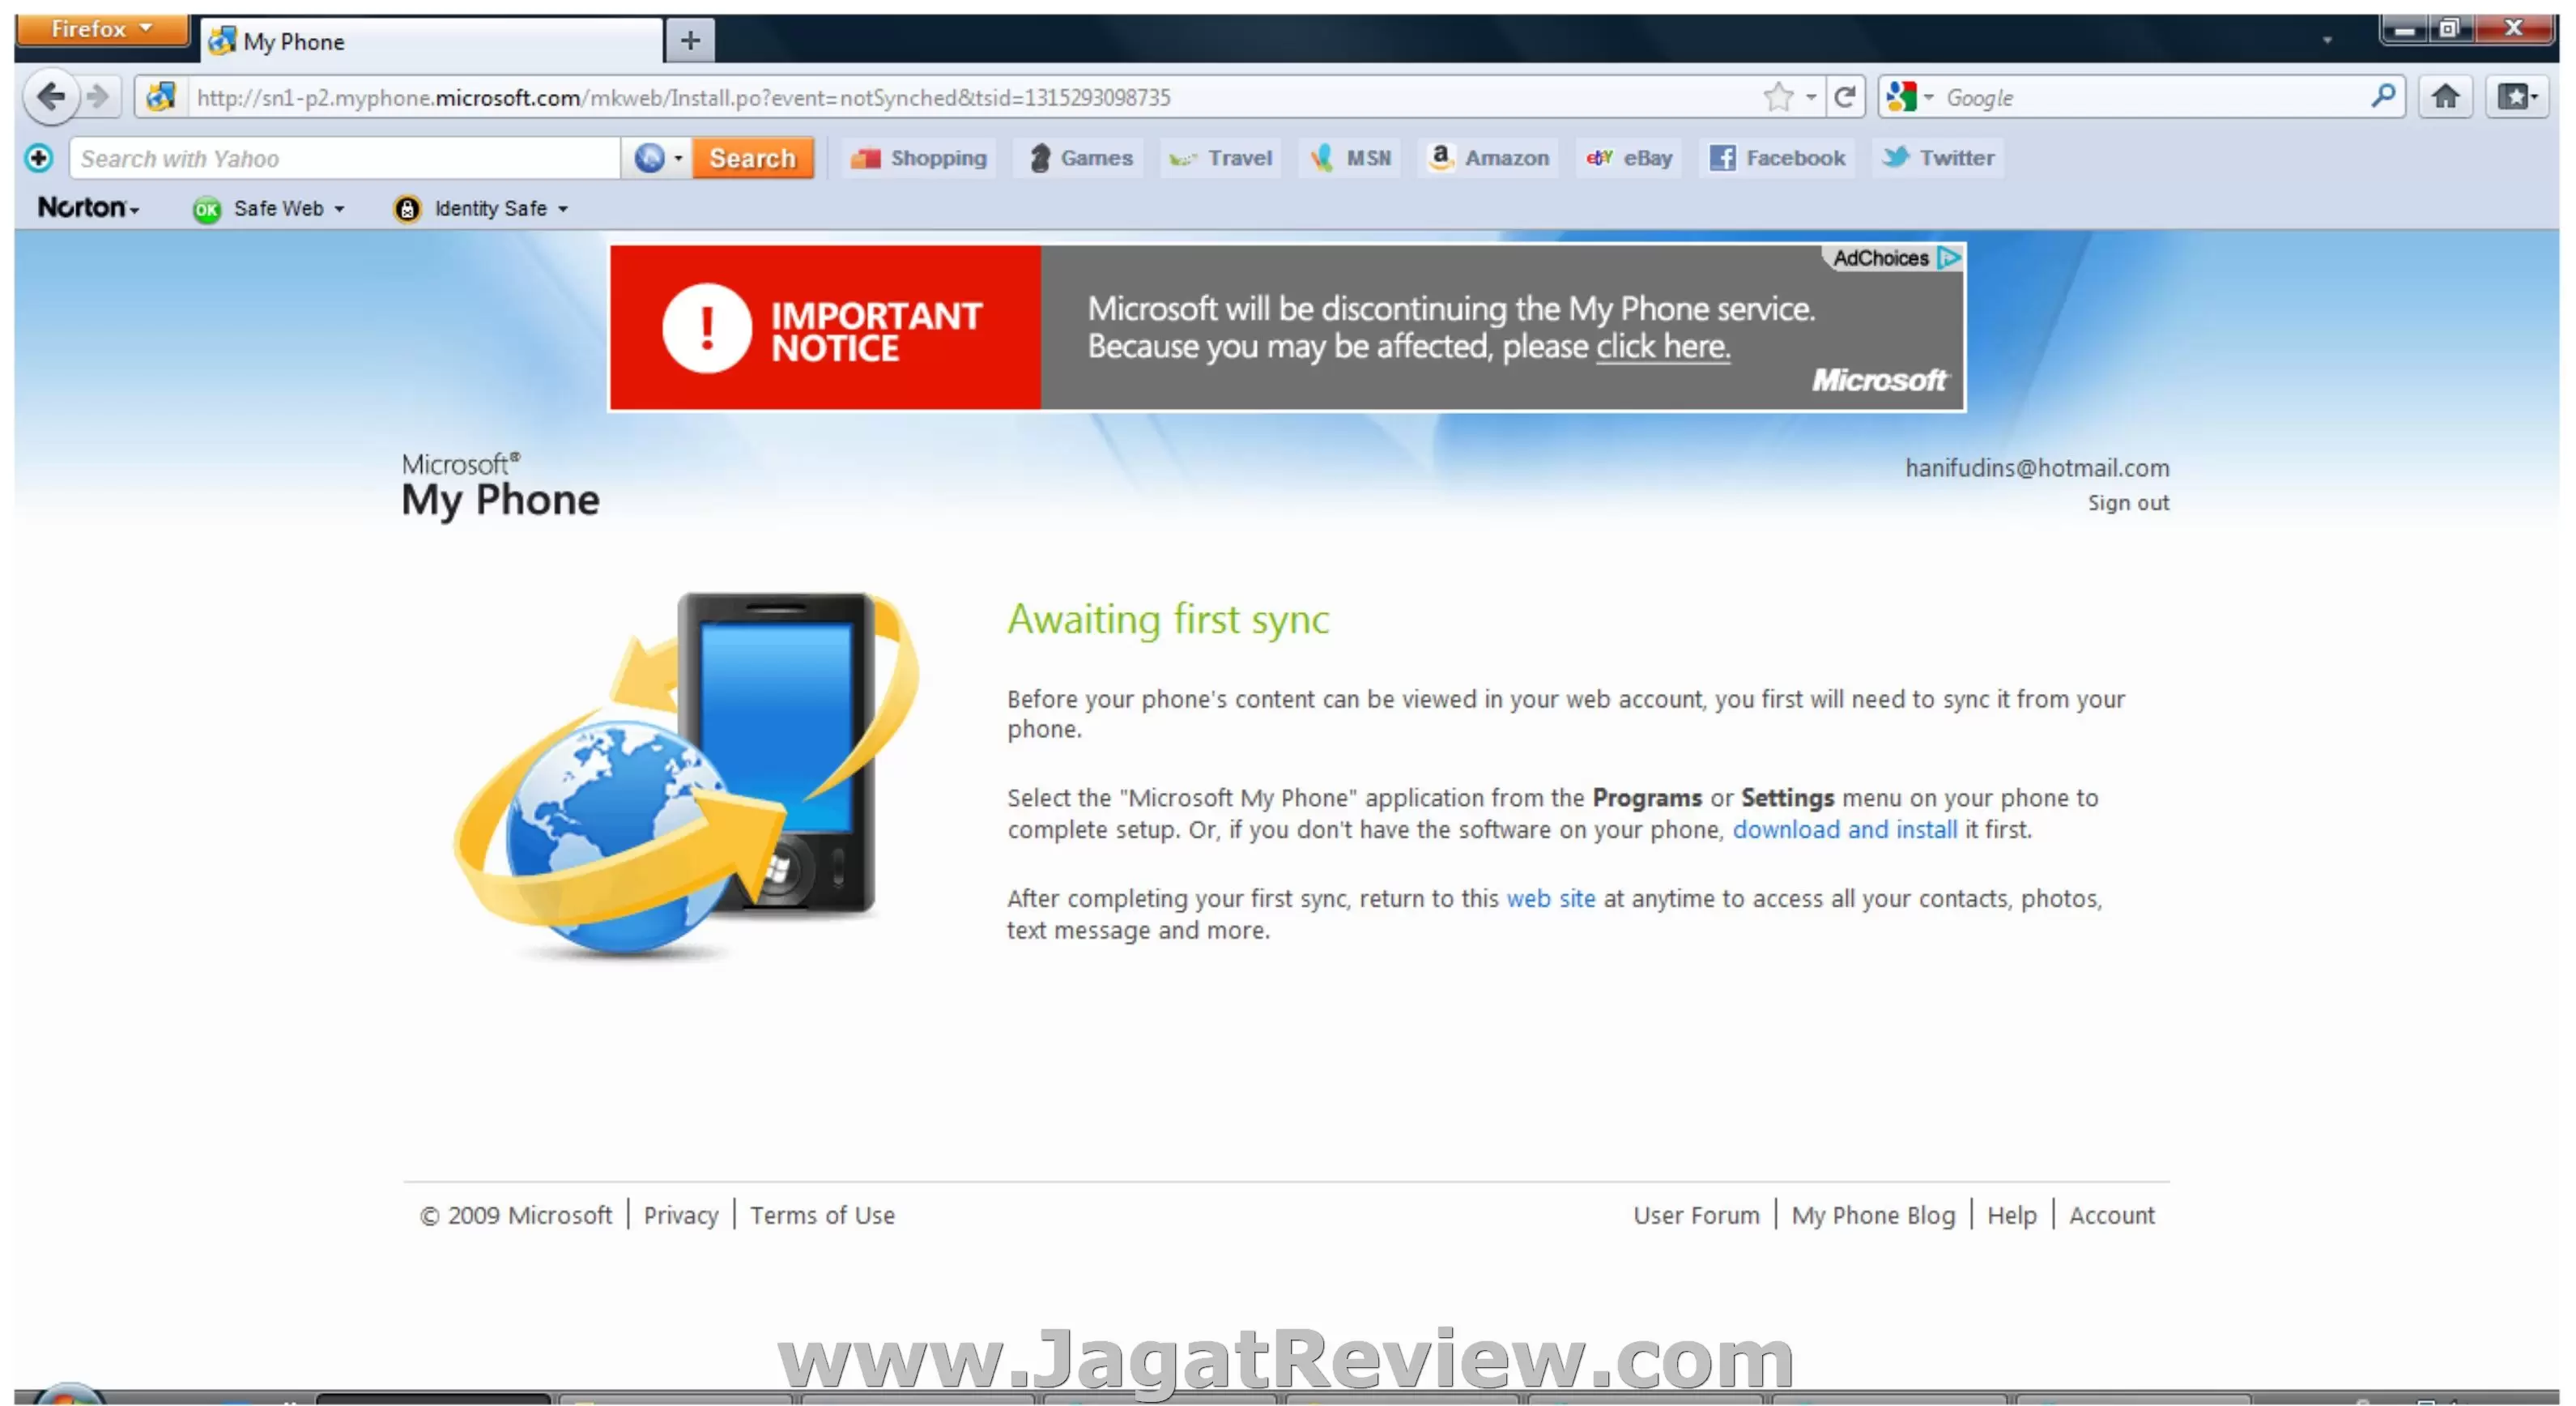Viewport: 2576px width, 1406px height.
Task: Click the download and install link
Action: point(1844,829)
